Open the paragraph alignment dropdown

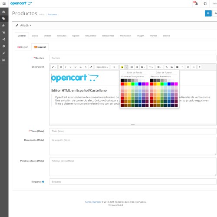click(143, 67)
